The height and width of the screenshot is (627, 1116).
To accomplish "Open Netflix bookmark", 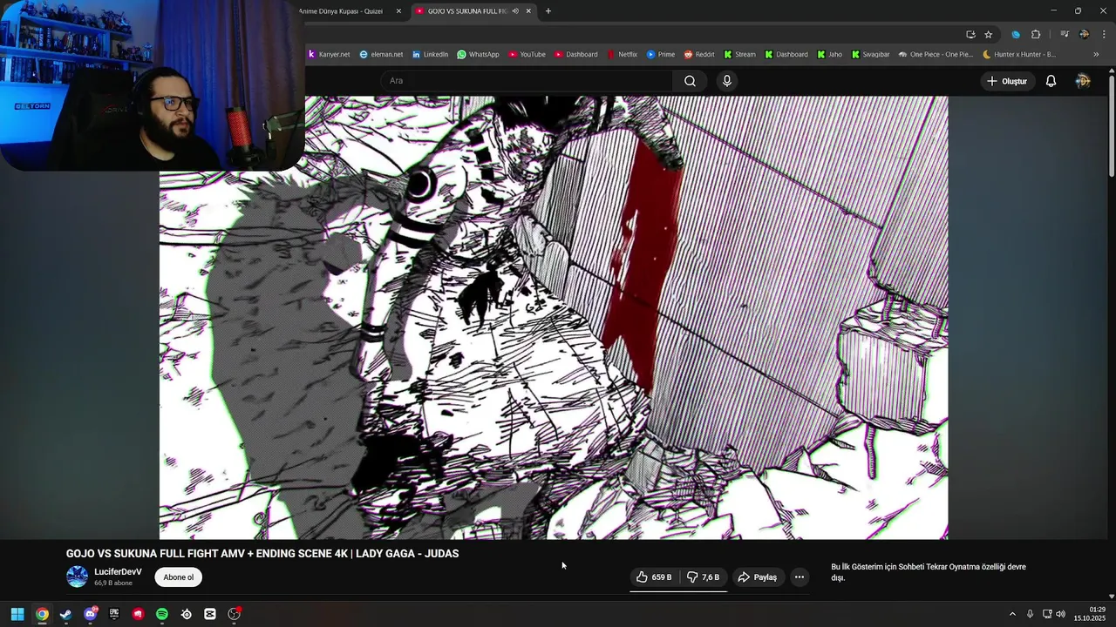I will tap(622, 54).
